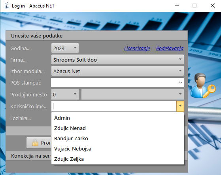Open the Godina year dropdown showing 2023
Viewport: 221px width, 175px height.
click(65, 48)
